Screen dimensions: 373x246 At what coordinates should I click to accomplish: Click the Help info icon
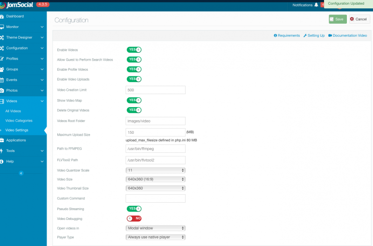[2, 161]
